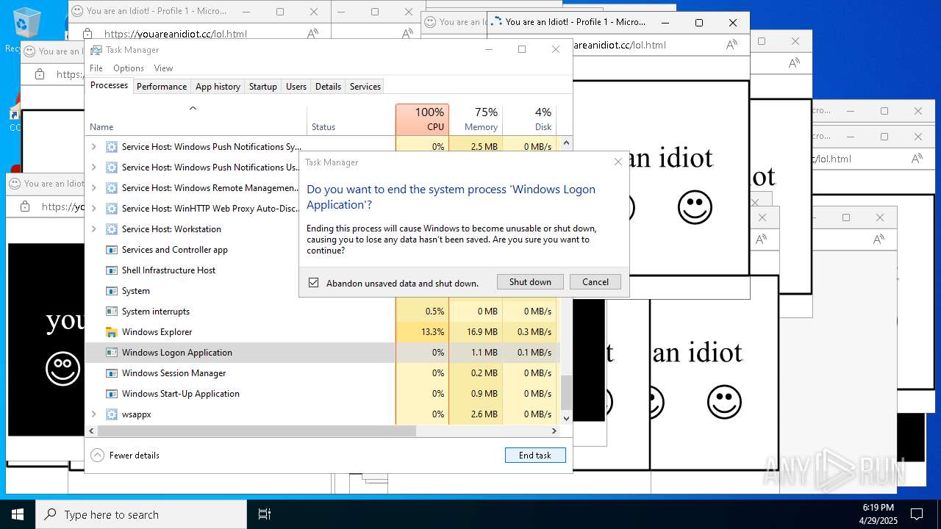Toggle Abandon unsaved data and shut down checkbox
The width and height of the screenshot is (941, 529).
(x=314, y=283)
